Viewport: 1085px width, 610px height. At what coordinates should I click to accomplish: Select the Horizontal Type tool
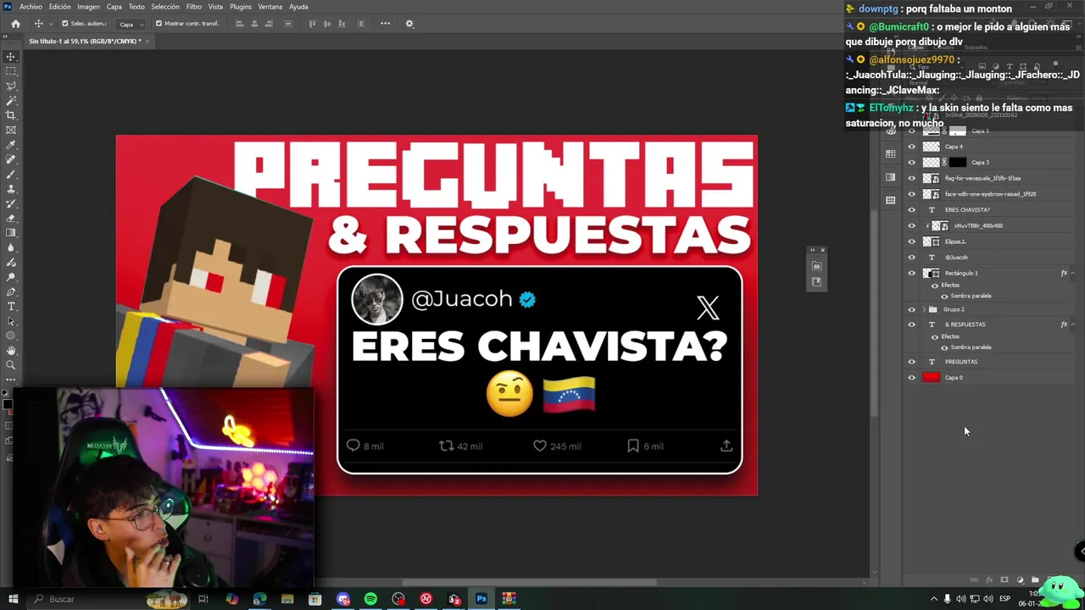(11, 306)
